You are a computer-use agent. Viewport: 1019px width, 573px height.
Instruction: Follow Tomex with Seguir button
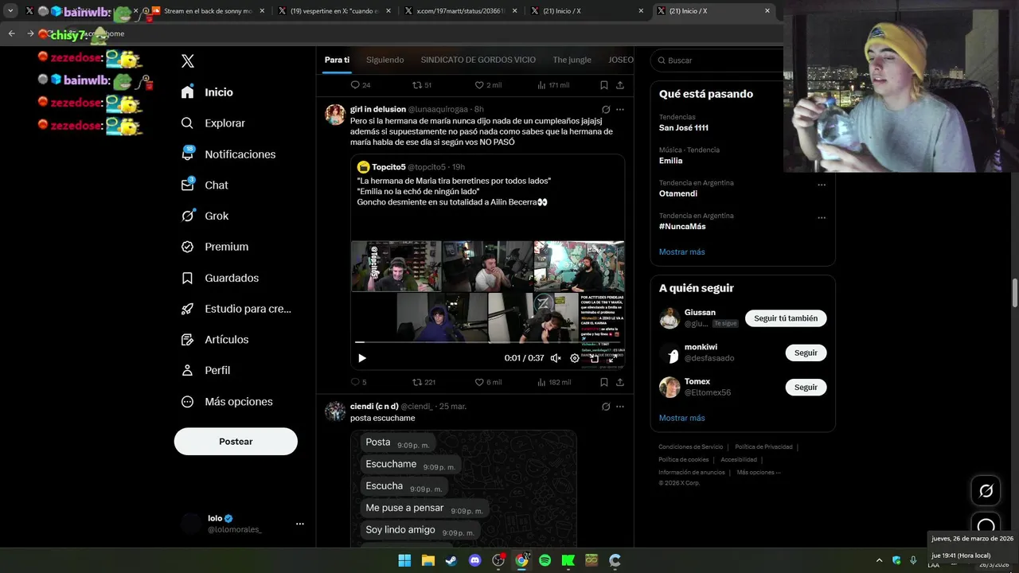click(806, 388)
